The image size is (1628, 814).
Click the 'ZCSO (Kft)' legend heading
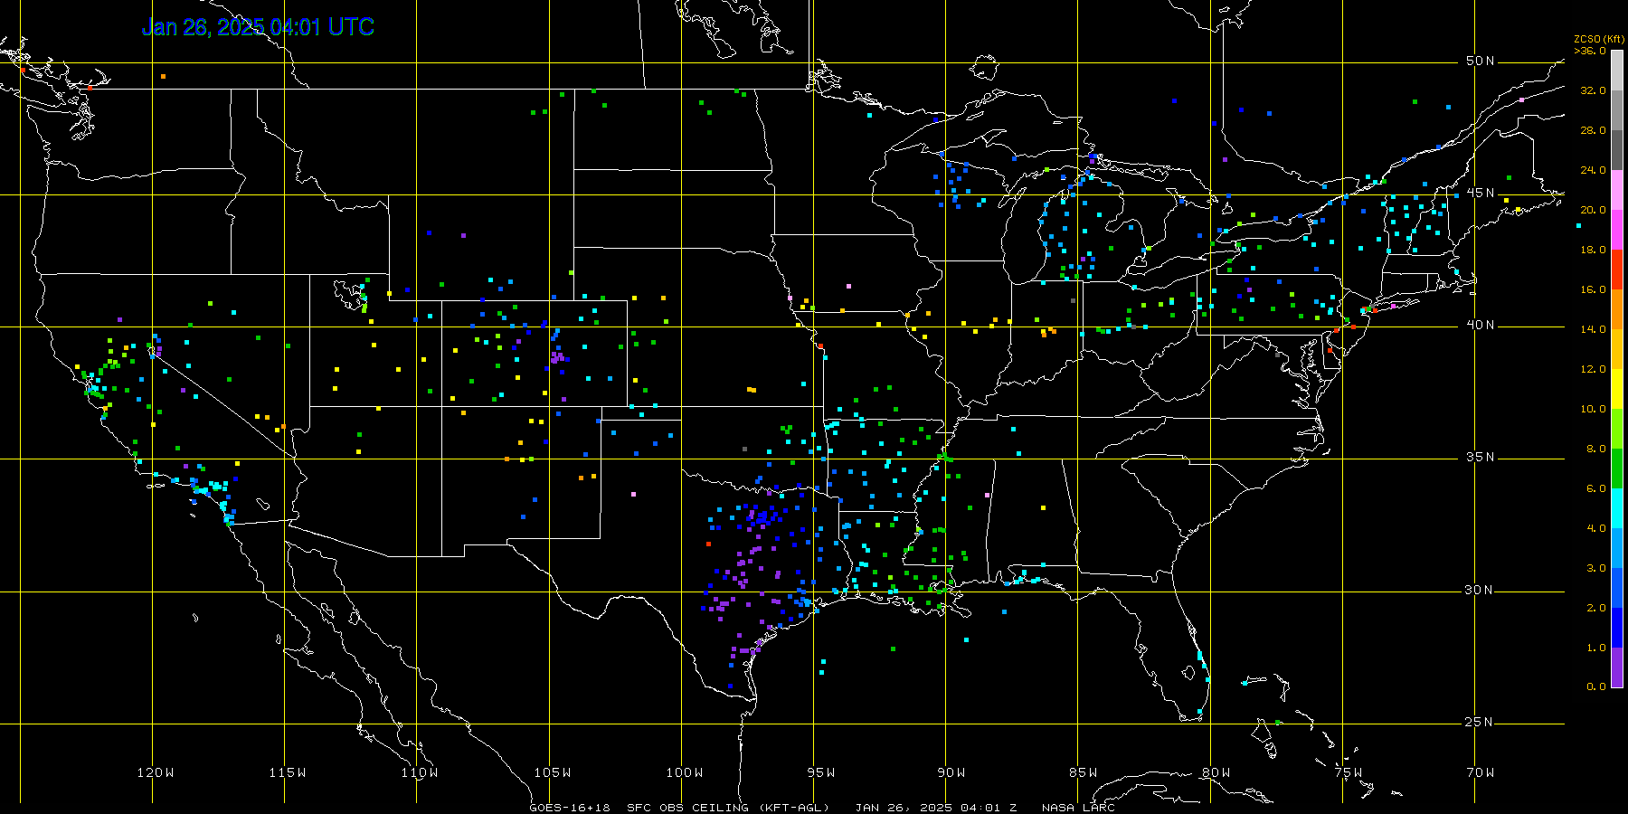[1599, 39]
